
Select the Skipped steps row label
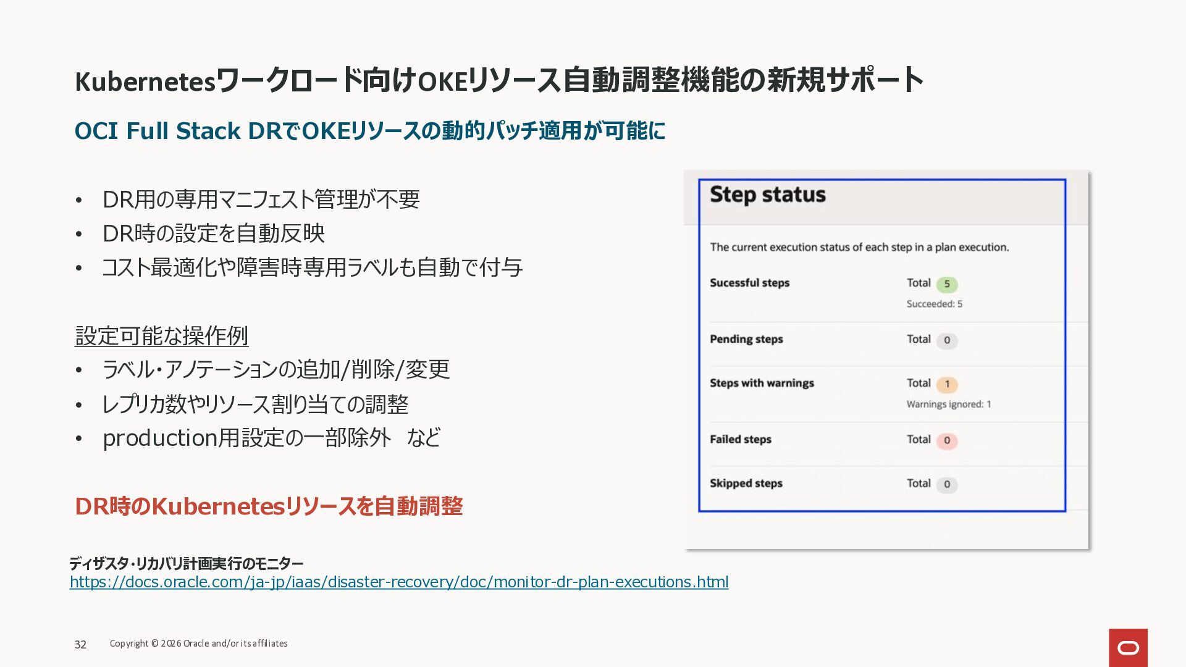point(746,484)
